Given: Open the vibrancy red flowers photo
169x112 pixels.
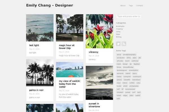Looking at the screenshot, I should click(x=99, y=31).
